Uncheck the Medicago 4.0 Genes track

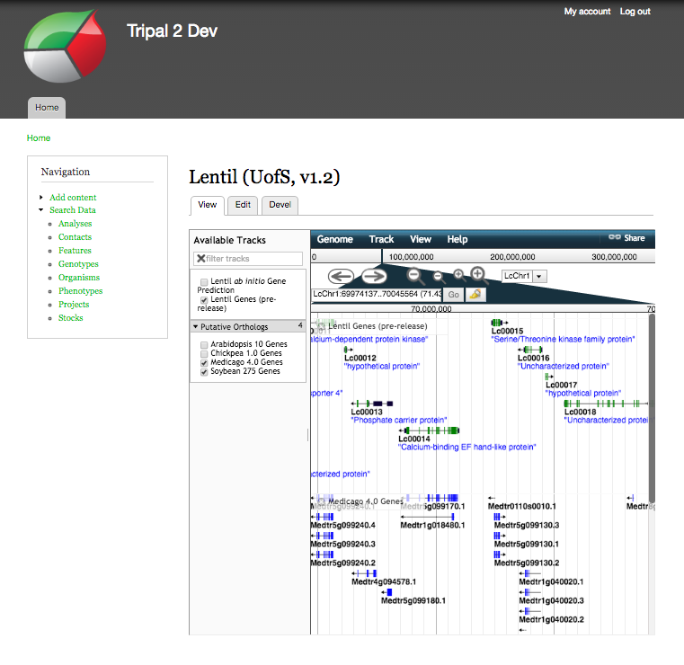pyautogui.click(x=204, y=362)
